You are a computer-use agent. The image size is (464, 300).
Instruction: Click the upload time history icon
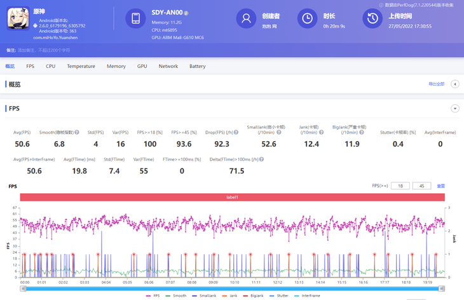tap(372, 19)
